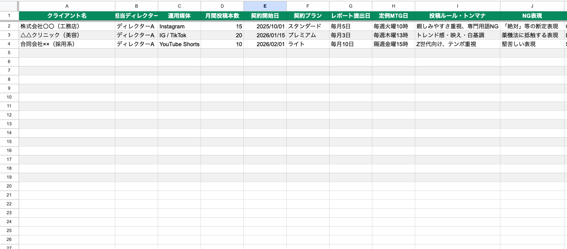
Task: Click the select-all corner of the grid
Action: [9, 6]
